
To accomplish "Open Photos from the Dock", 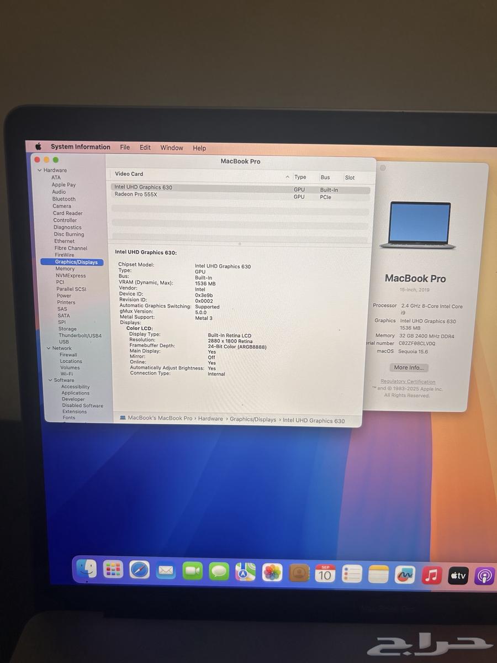I will (x=272, y=572).
